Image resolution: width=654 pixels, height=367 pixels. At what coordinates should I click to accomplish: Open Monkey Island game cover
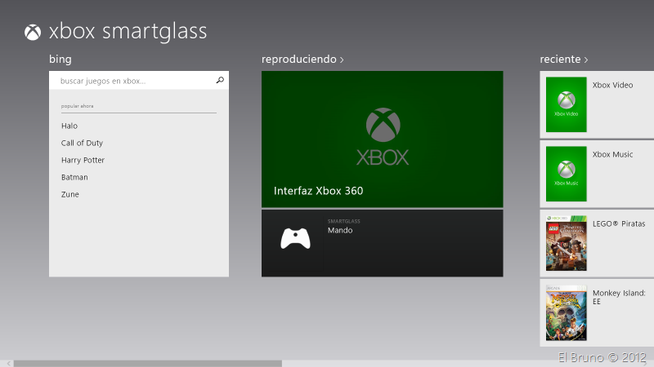click(x=566, y=312)
